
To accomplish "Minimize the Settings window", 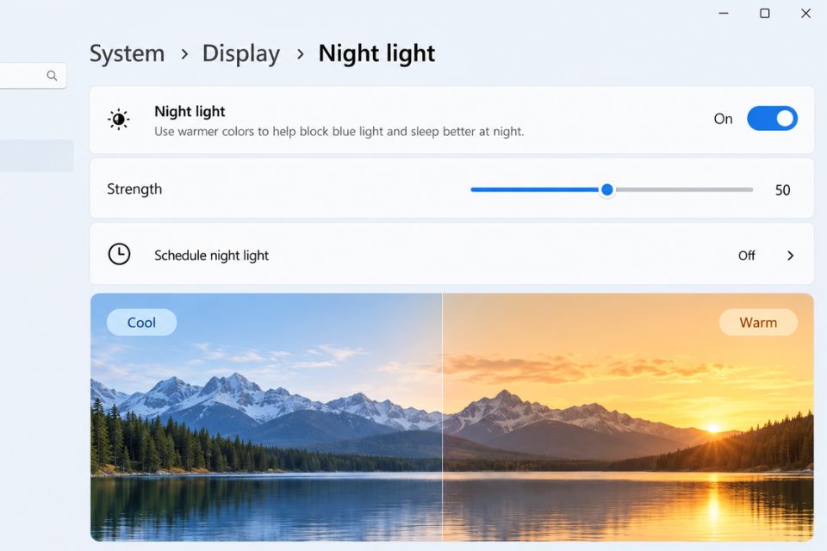I will point(724,13).
